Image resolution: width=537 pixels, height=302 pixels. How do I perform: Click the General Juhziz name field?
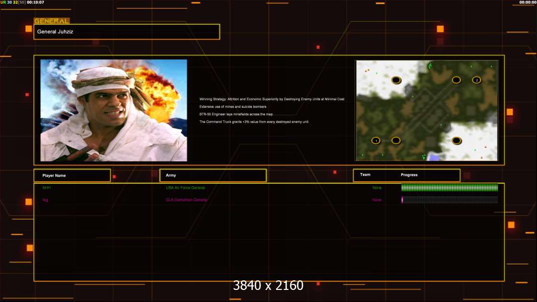(127, 32)
